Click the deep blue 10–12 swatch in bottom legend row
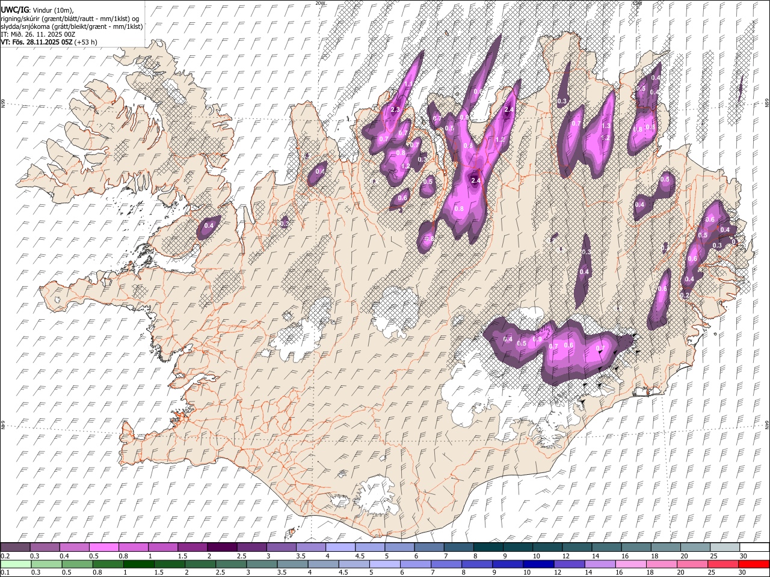This screenshot has width=770, height=577. click(539, 564)
